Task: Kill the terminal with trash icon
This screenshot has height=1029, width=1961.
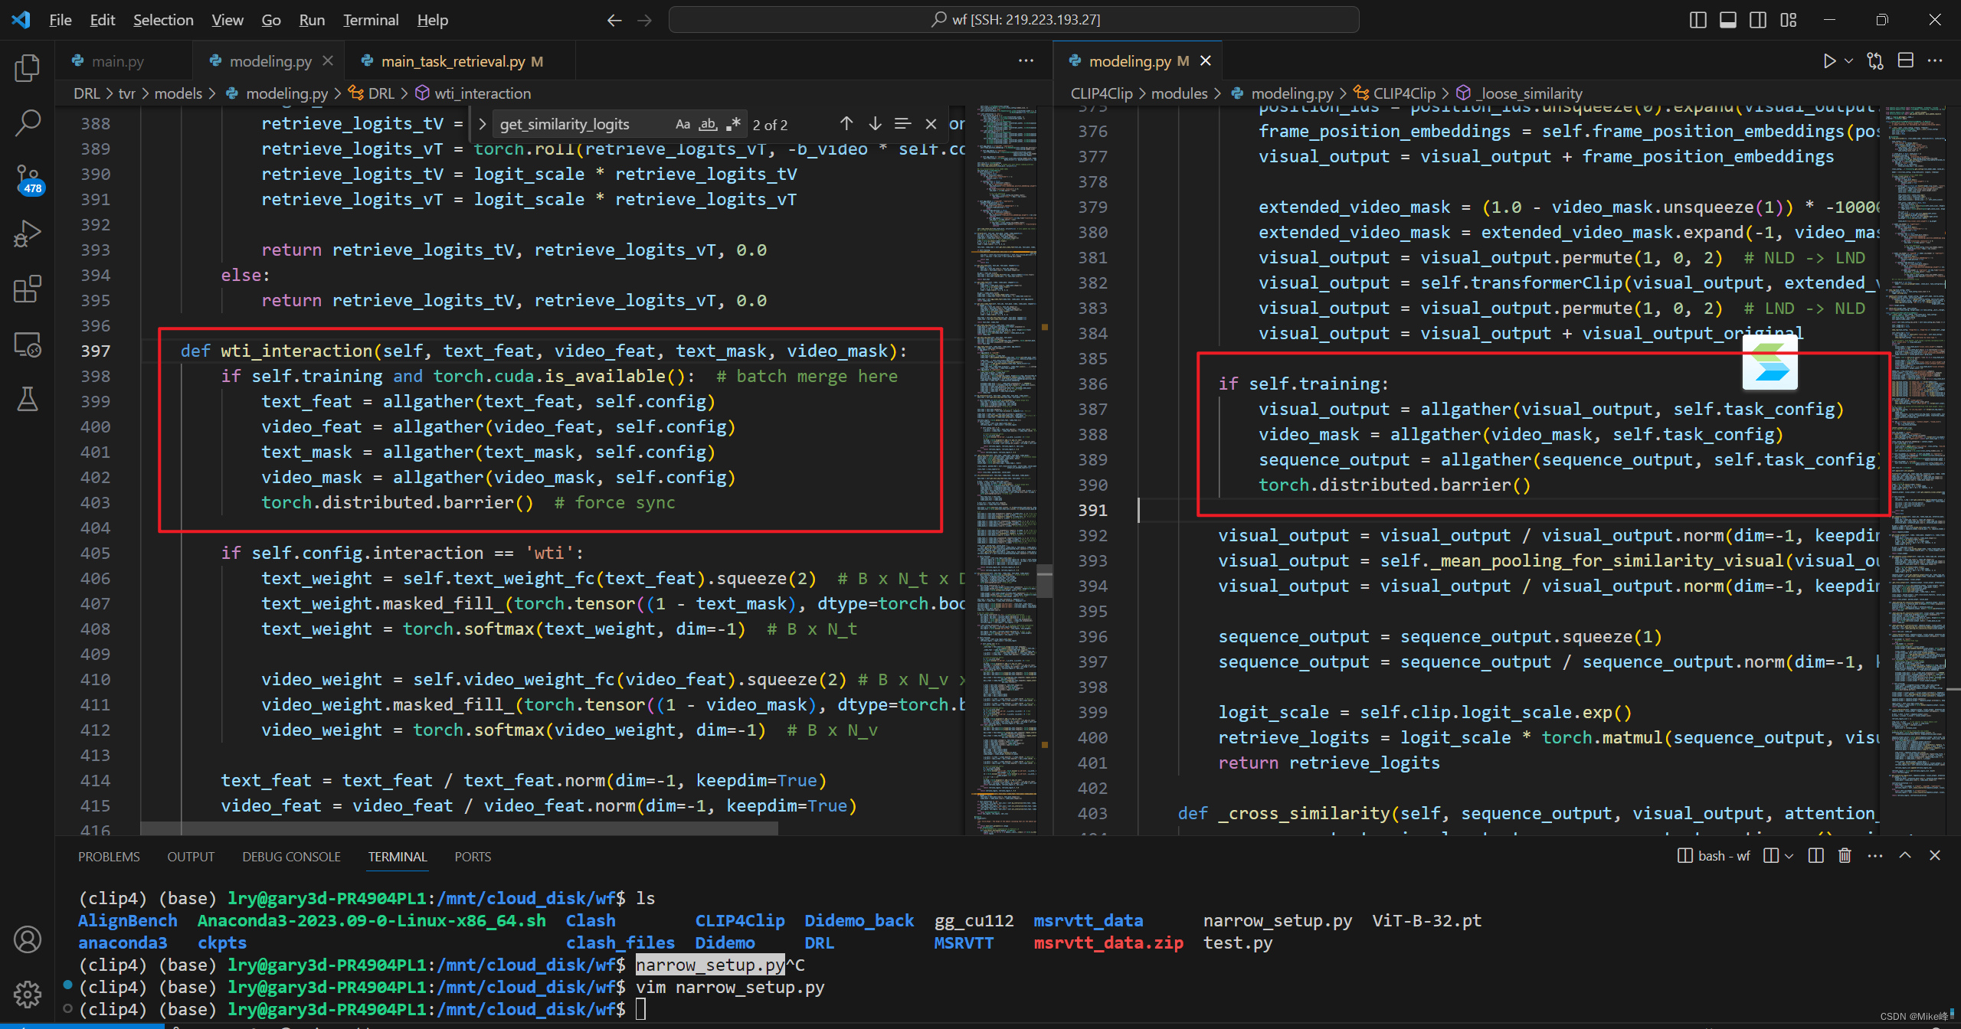Action: click(x=1845, y=856)
